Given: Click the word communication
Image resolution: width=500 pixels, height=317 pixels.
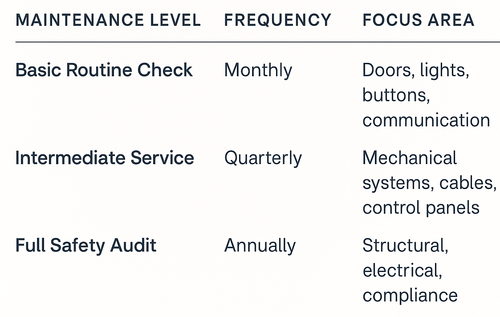Looking at the screenshot, I should click(x=426, y=120).
